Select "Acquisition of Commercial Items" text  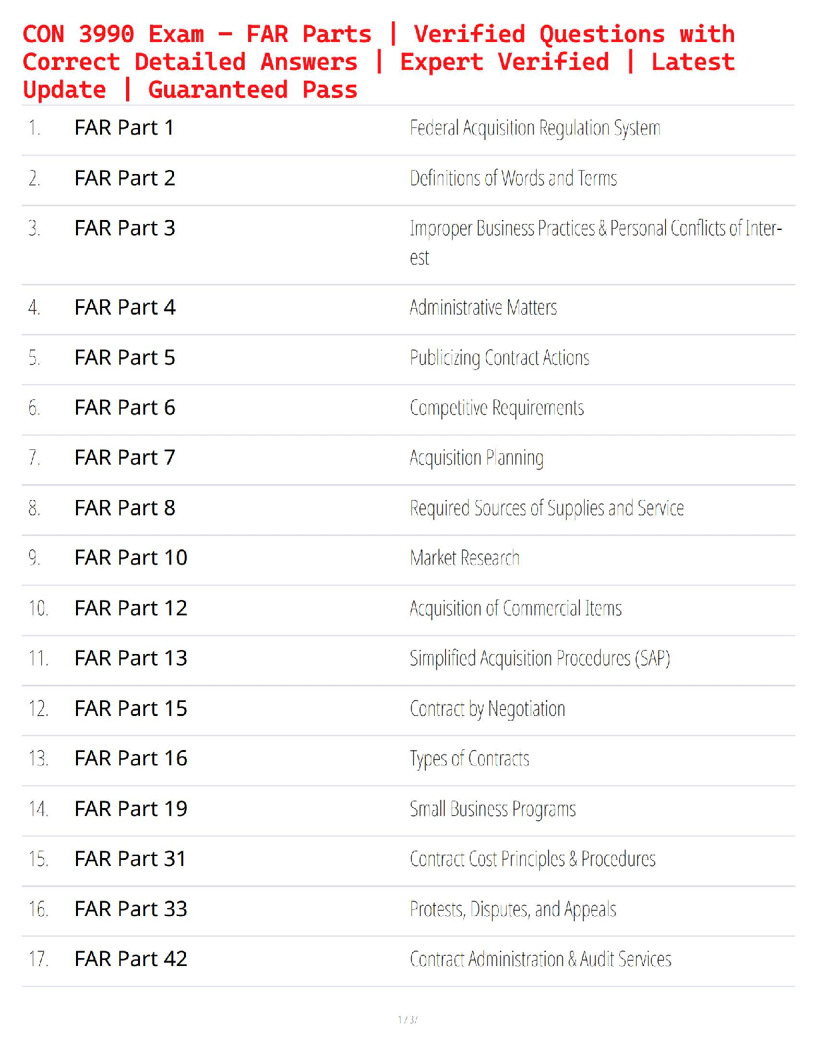515,608
